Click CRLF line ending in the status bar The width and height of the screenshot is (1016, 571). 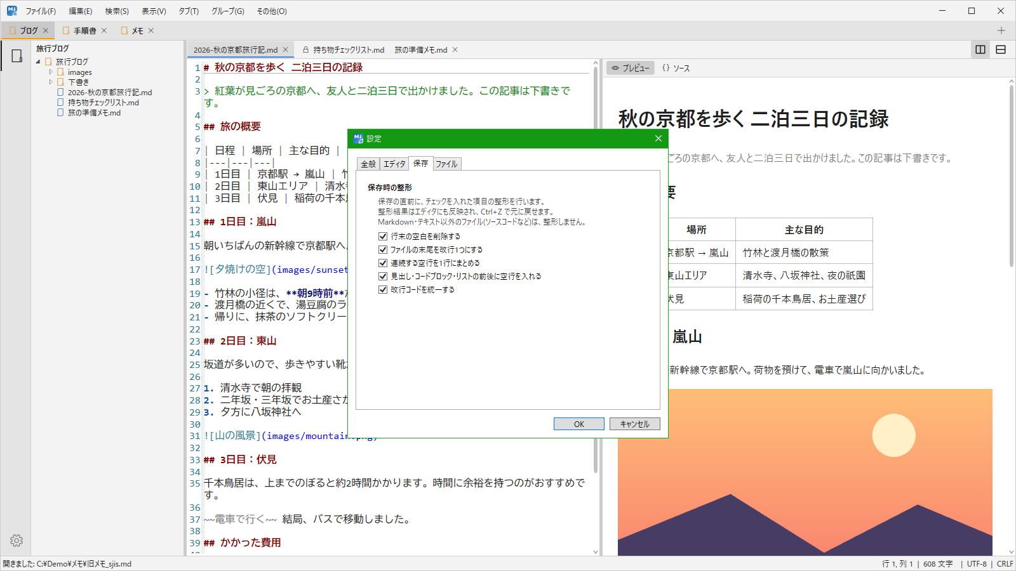point(1005,563)
